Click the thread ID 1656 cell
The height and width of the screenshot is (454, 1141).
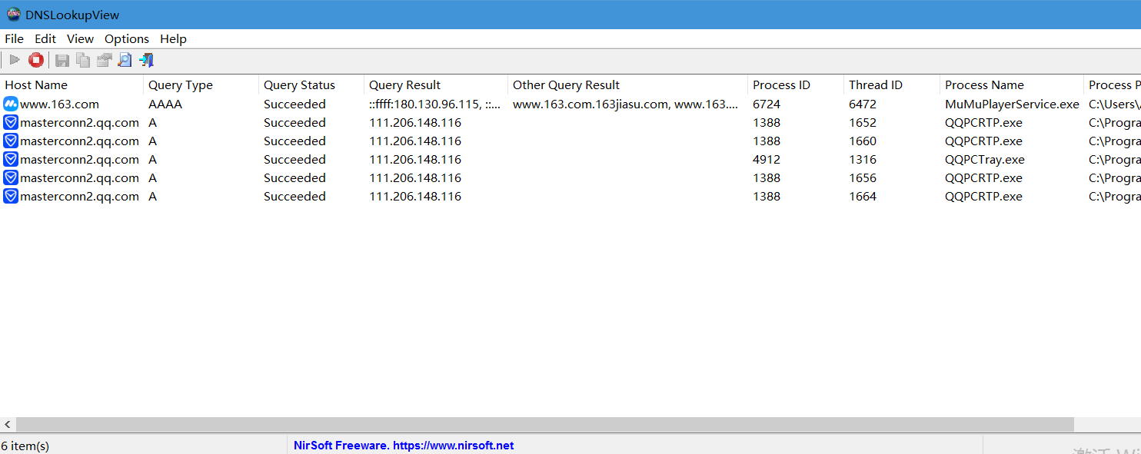pos(863,177)
